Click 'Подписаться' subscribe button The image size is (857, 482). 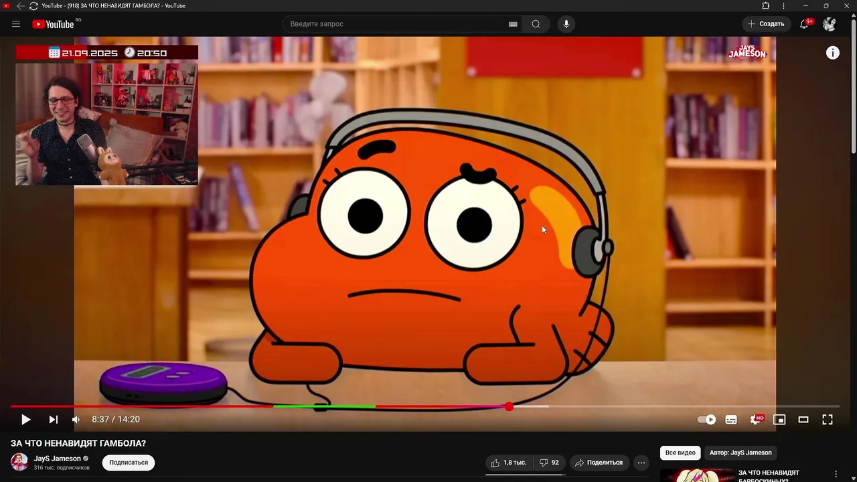(129, 463)
